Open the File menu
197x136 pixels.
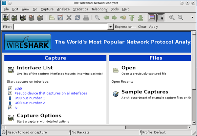coord(6,9)
